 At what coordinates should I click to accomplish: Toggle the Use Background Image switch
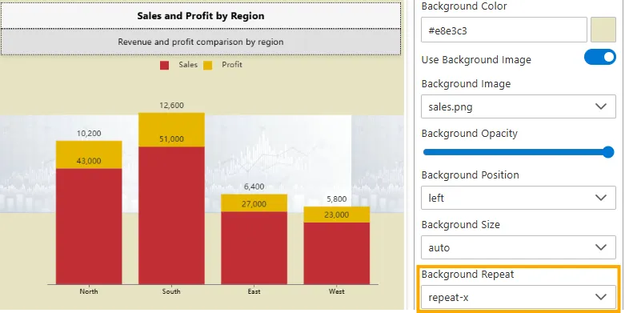point(600,57)
